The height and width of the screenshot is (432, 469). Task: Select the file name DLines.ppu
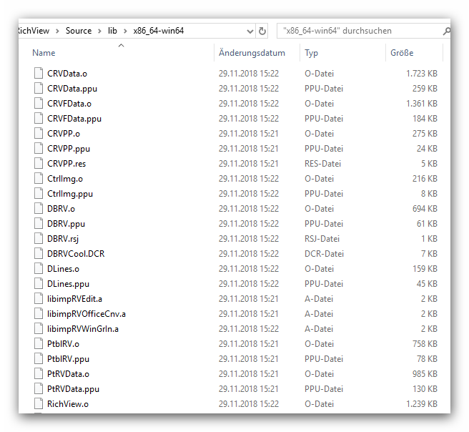coord(68,284)
